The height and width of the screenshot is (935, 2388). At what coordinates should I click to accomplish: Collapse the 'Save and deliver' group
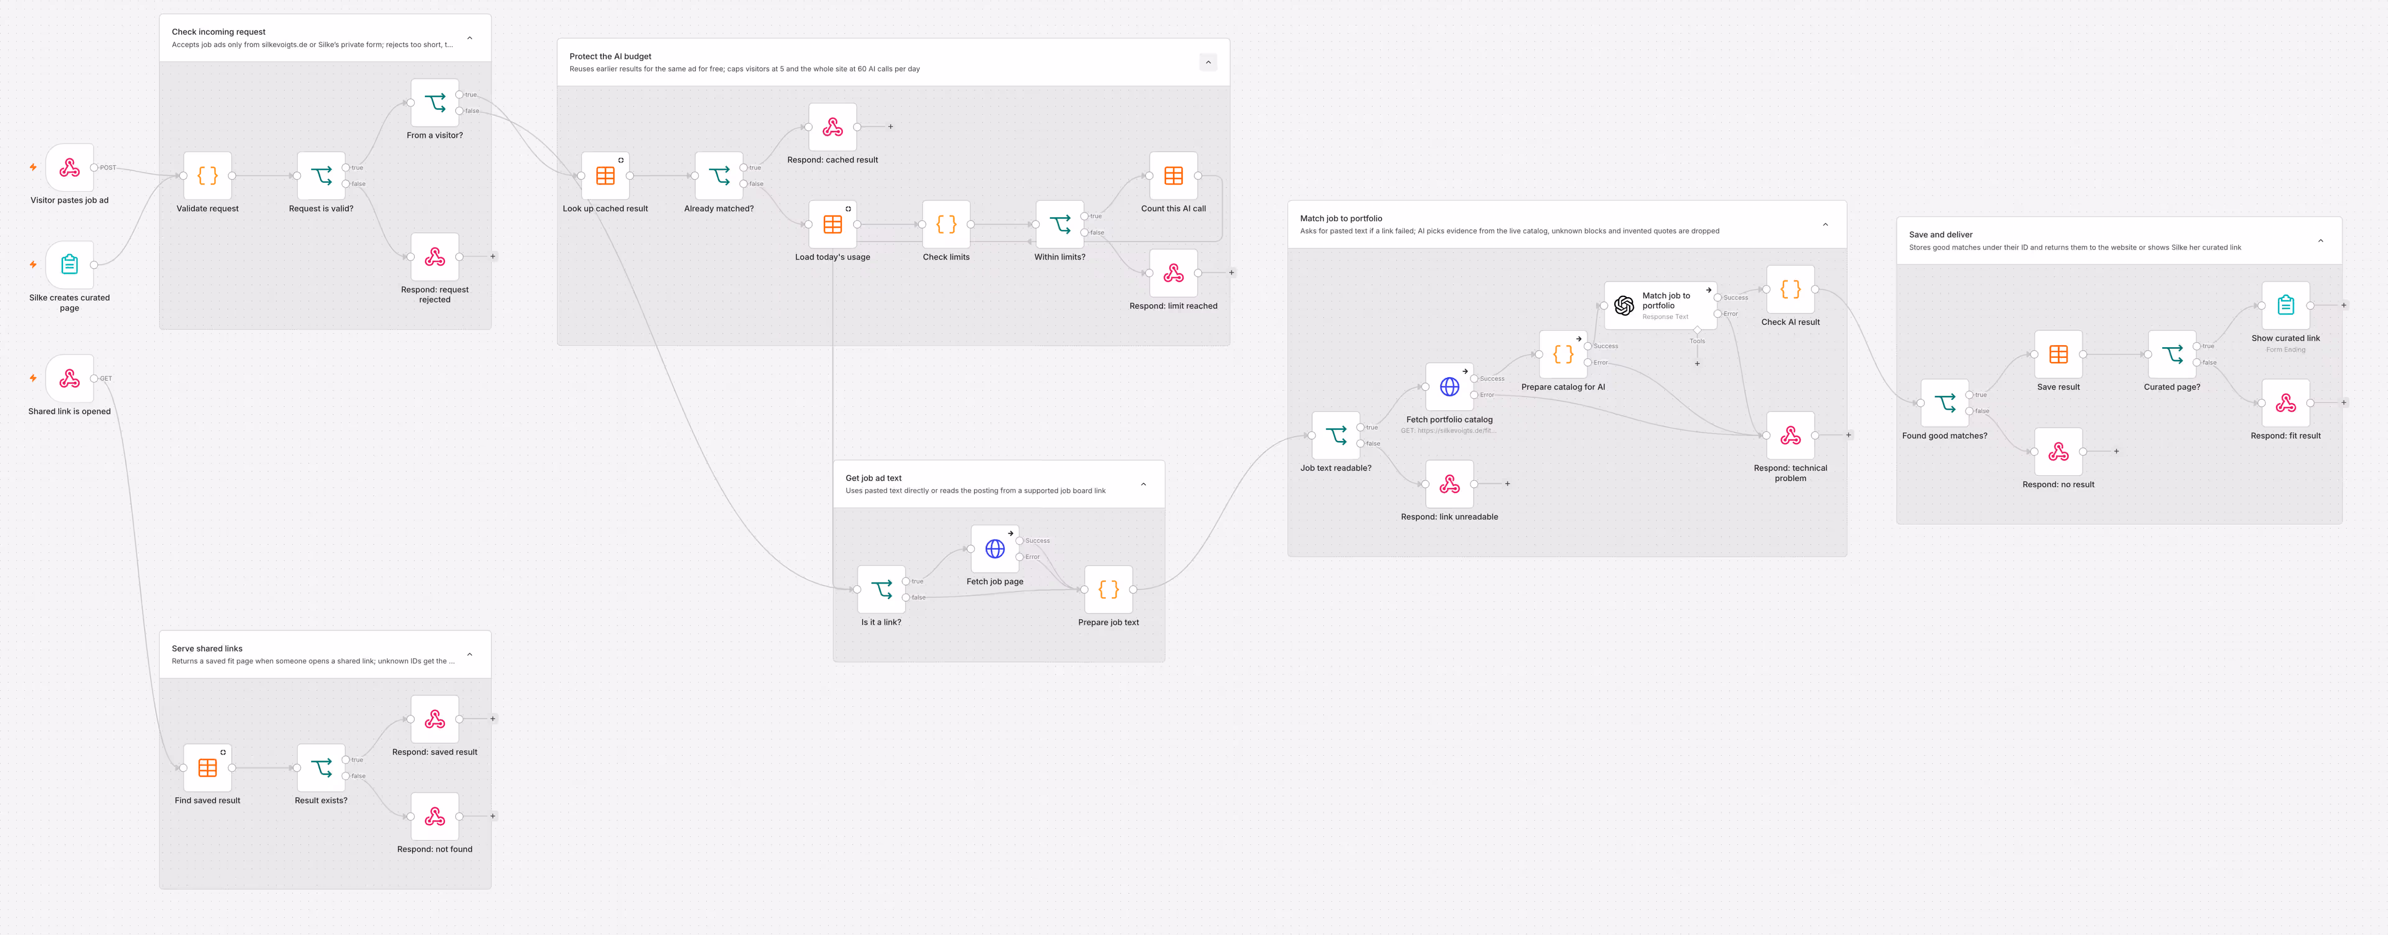2320,241
